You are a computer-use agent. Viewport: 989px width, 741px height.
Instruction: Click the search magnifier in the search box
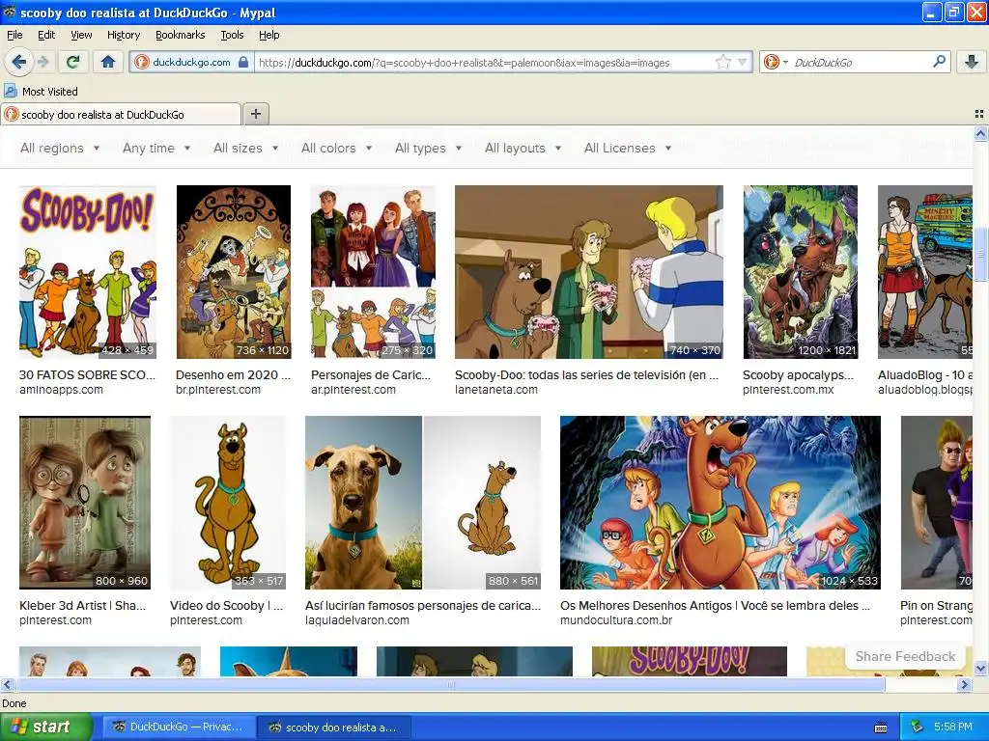tap(939, 62)
